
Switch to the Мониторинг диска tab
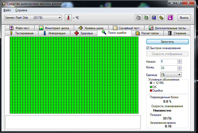point(54,28)
